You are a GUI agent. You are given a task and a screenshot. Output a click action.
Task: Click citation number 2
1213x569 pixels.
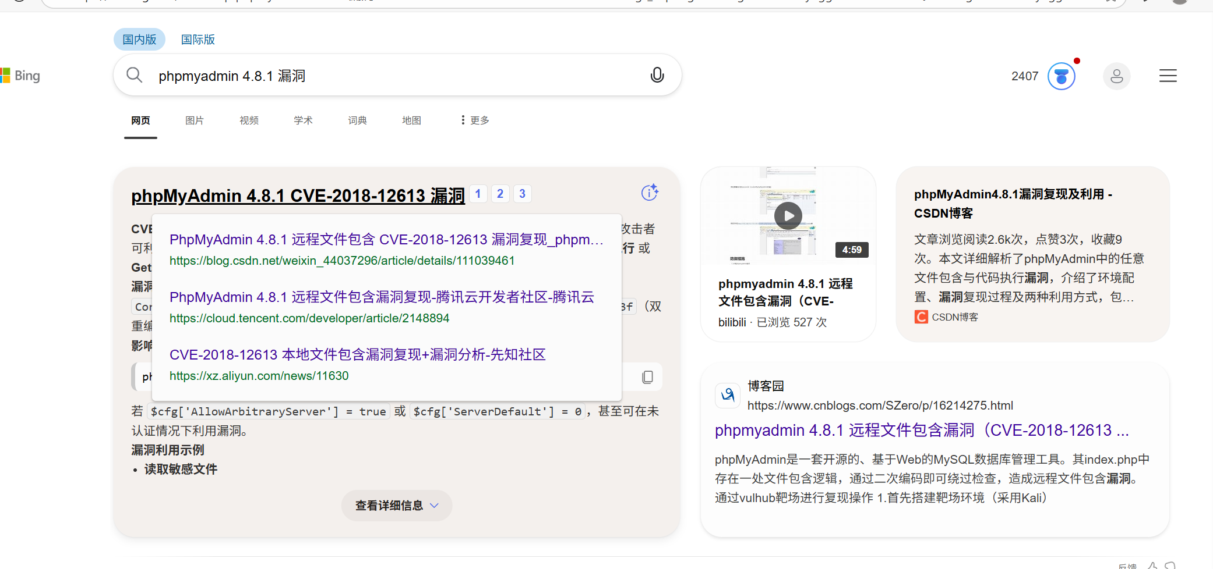pyautogui.click(x=500, y=194)
